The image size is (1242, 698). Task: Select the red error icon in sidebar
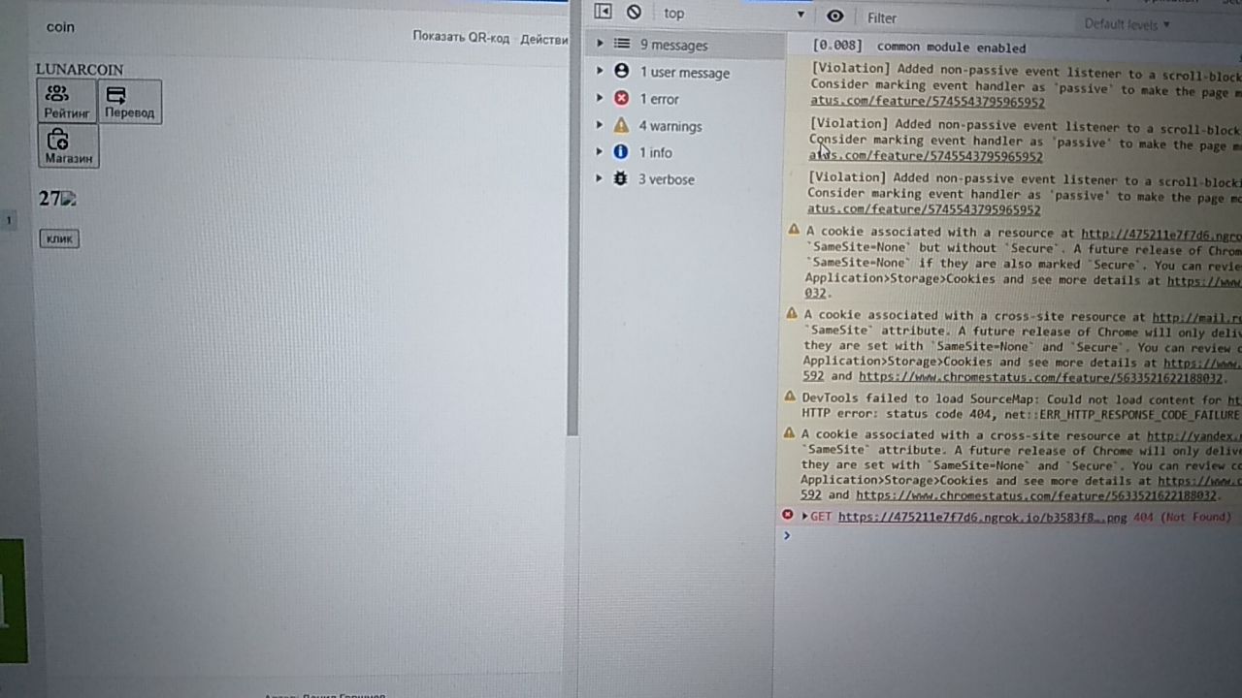coord(621,98)
